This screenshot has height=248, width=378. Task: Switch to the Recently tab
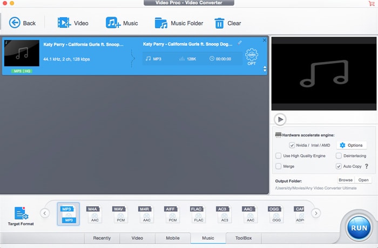pos(102,238)
